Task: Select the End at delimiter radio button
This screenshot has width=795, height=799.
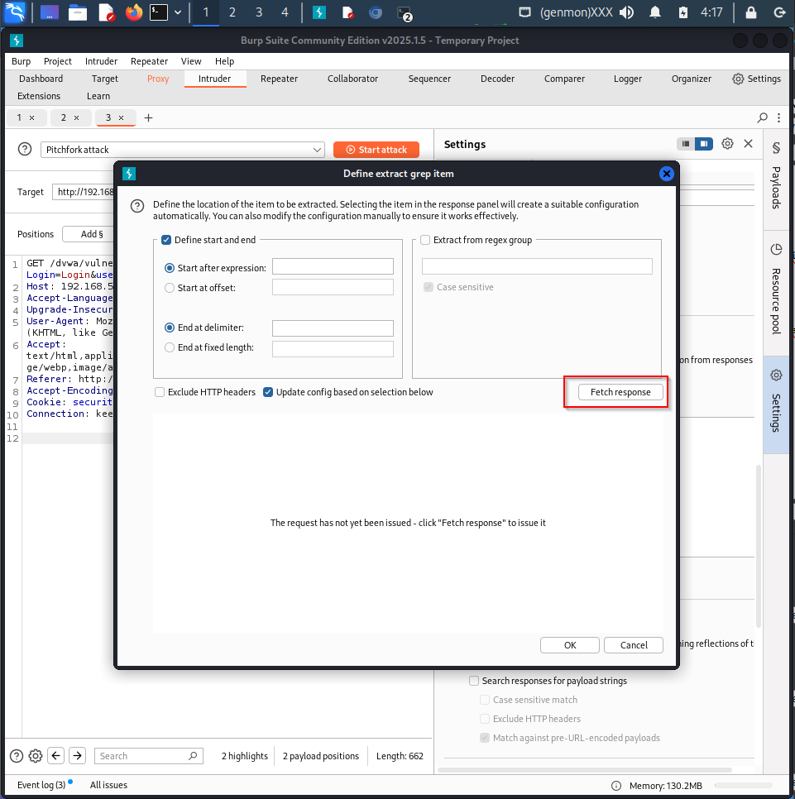Action: tap(170, 328)
